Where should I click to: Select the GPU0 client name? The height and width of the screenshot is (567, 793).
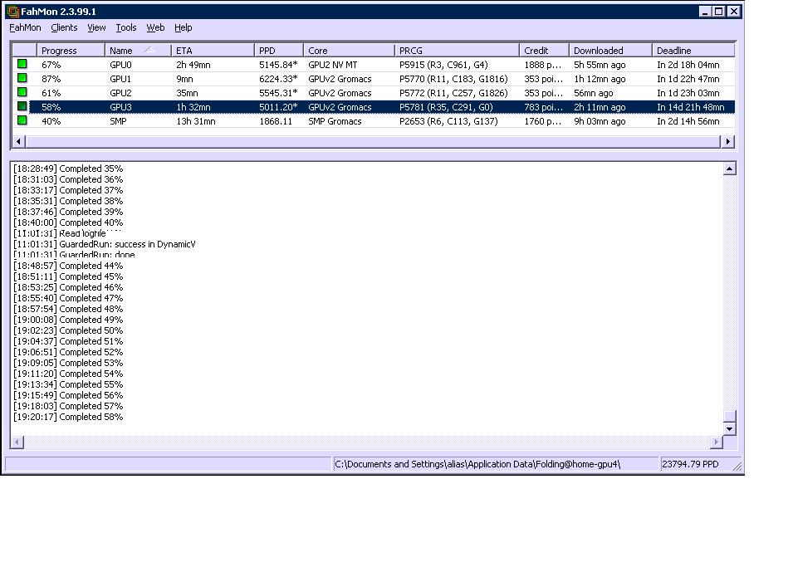(120, 65)
